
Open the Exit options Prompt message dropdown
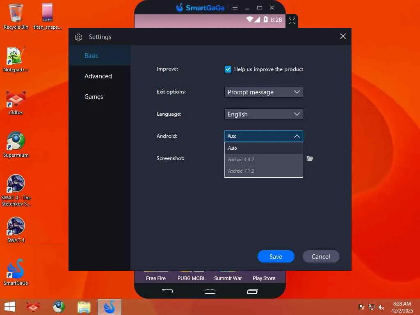[x=264, y=92]
